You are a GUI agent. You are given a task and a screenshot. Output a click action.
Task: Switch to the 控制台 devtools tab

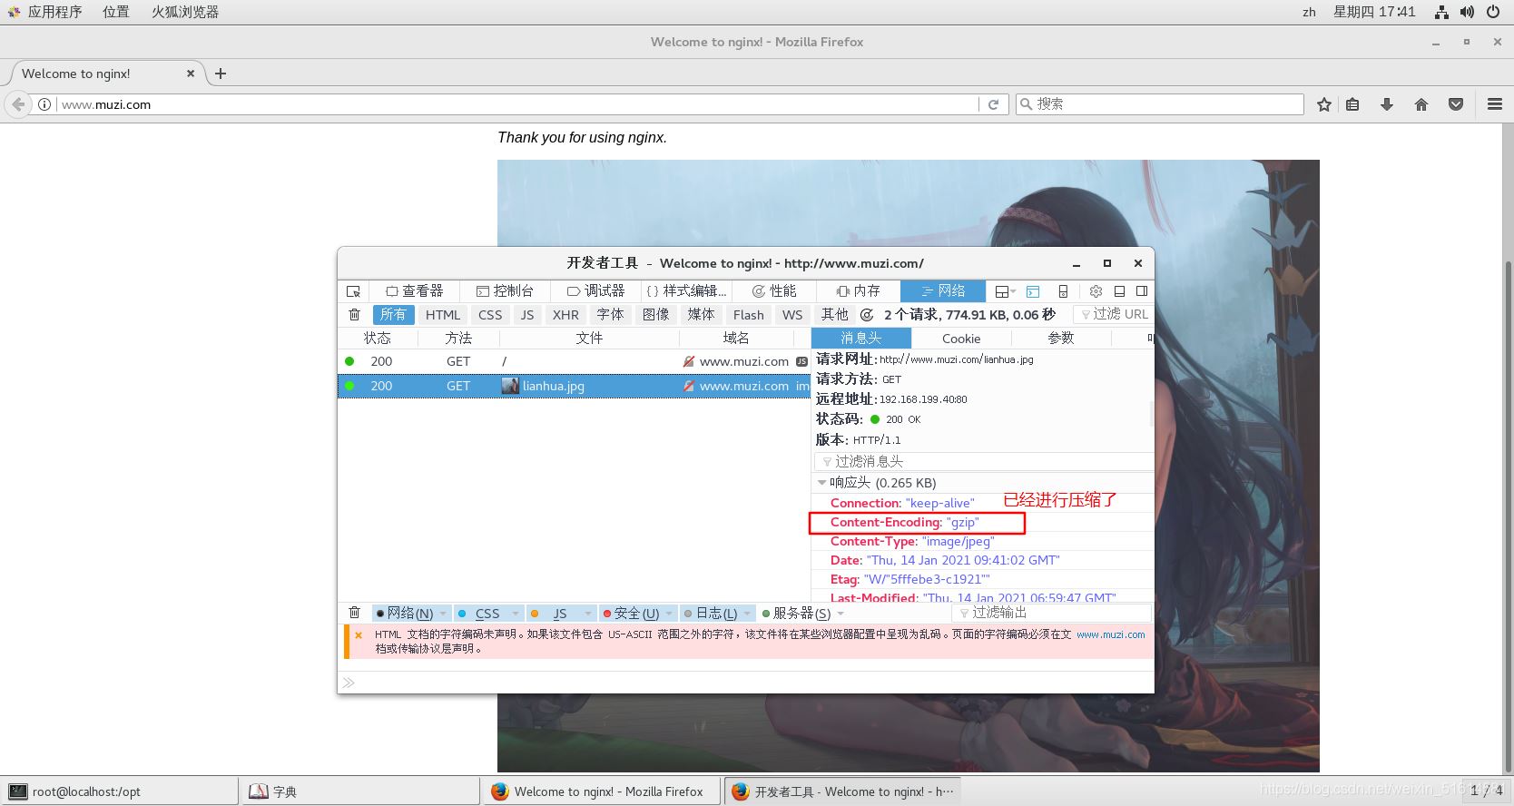click(505, 291)
